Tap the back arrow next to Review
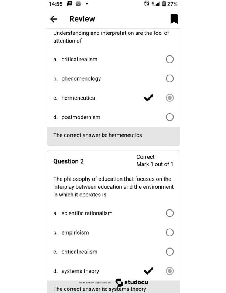Screen dimensions: 226x293 54,19
